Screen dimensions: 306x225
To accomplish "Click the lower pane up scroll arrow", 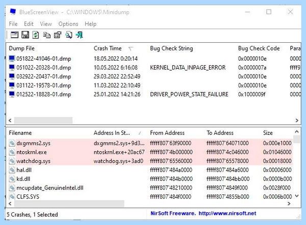I will click(297, 132).
